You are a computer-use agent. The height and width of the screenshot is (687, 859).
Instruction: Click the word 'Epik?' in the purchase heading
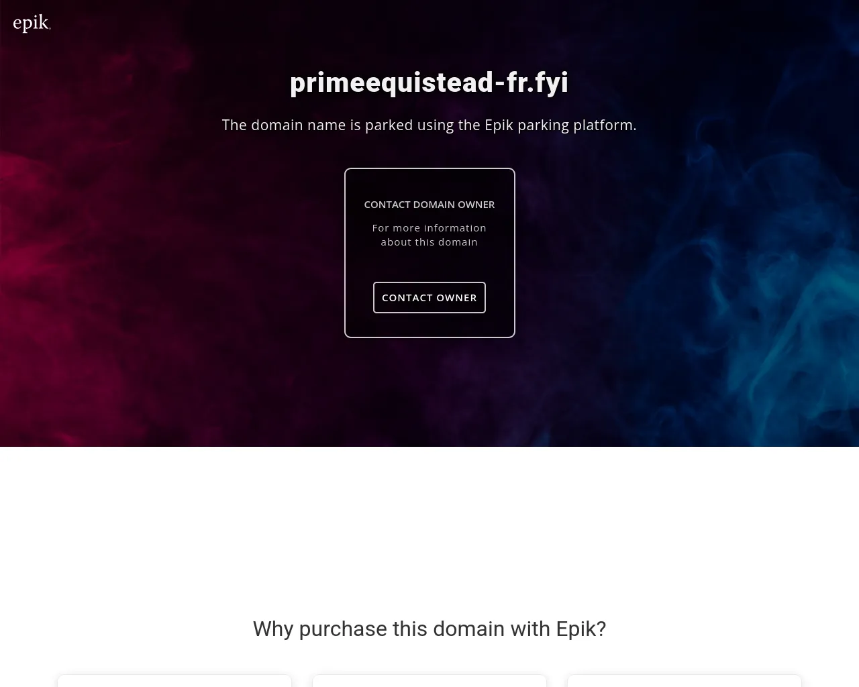click(581, 629)
